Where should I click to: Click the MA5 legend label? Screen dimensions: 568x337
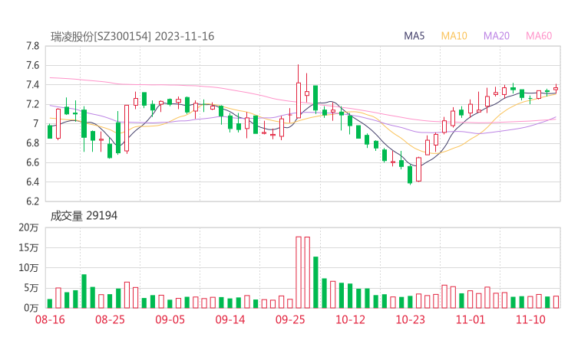click(414, 36)
